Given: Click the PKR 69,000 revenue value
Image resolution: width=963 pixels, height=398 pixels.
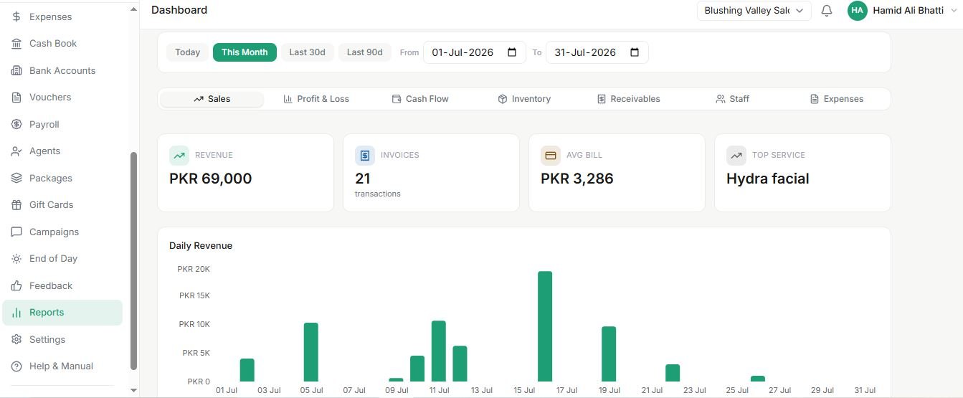Looking at the screenshot, I should [x=211, y=179].
